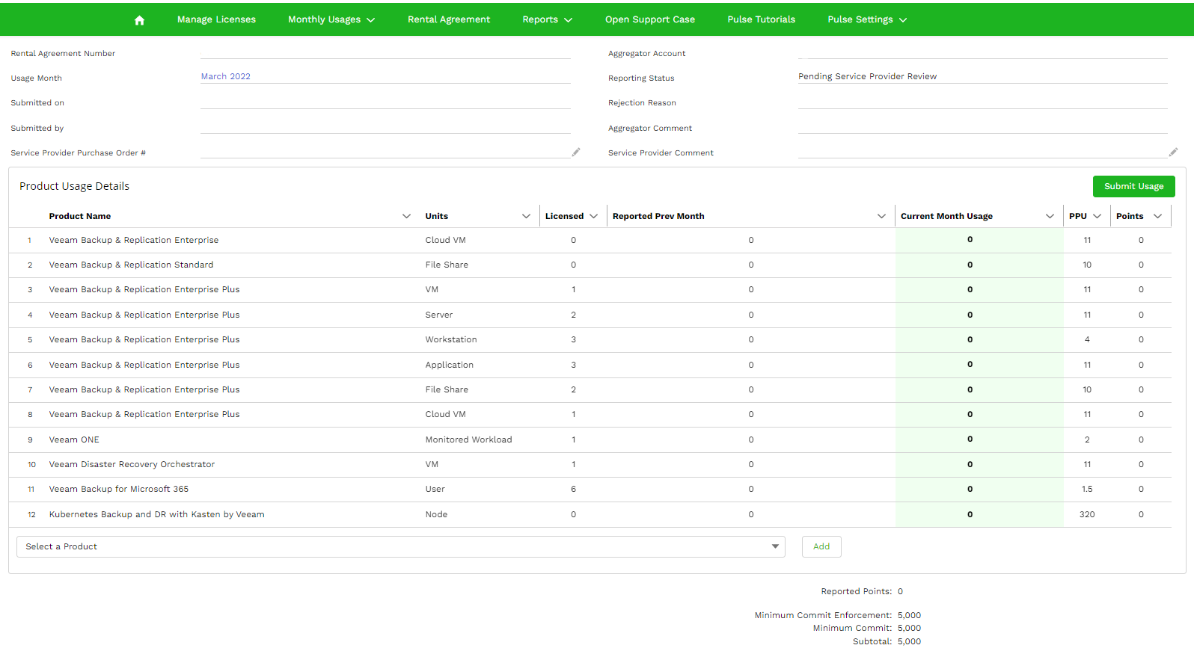Open Units column menu chevron
This screenshot has width=1194, height=654.
click(526, 217)
